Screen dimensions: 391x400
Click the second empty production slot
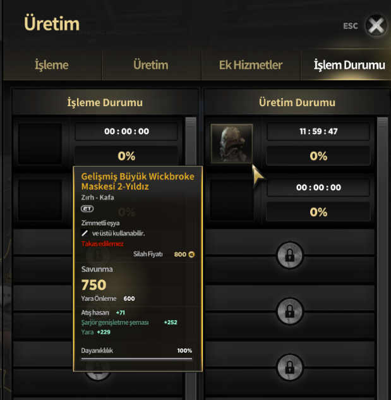coord(232,200)
